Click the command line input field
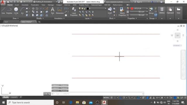187x105 pixels. click(97, 94)
